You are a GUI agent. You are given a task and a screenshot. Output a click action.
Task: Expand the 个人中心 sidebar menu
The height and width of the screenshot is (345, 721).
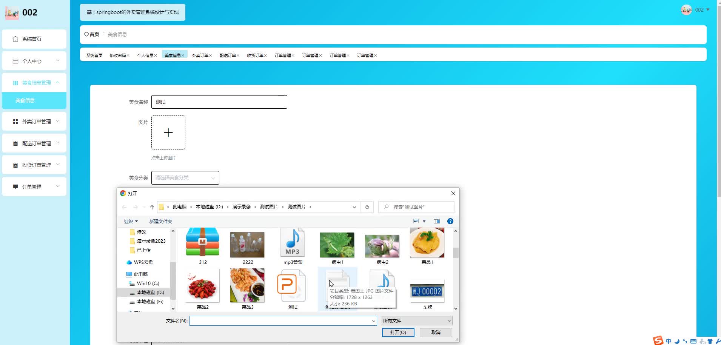pos(34,61)
